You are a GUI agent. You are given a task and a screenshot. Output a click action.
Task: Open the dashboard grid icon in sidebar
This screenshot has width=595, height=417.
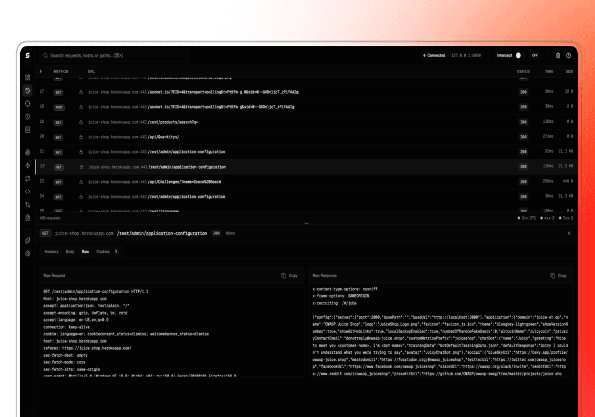28,77
